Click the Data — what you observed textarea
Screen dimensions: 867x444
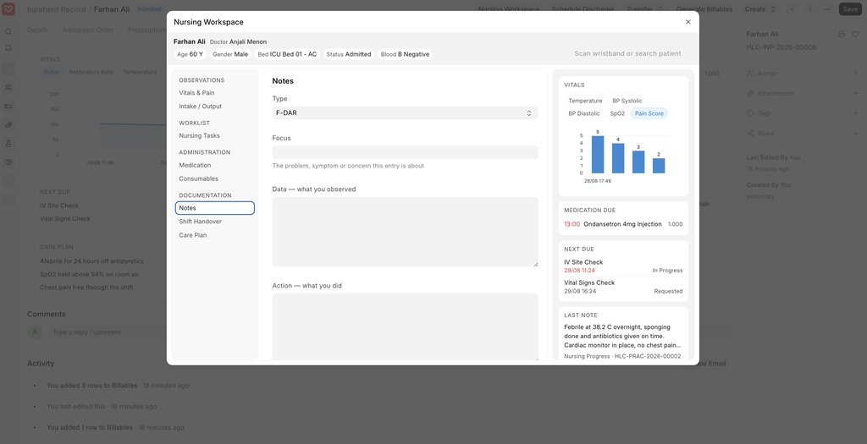click(x=405, y=232)
